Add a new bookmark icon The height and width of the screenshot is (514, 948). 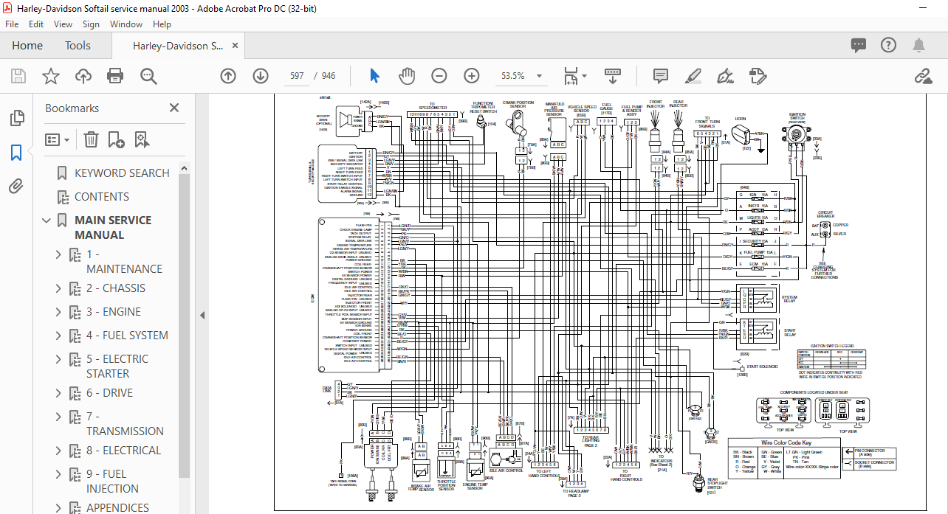[116, 139]
